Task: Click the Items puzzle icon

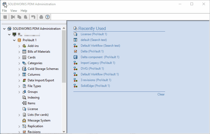Action: (24, 103)
